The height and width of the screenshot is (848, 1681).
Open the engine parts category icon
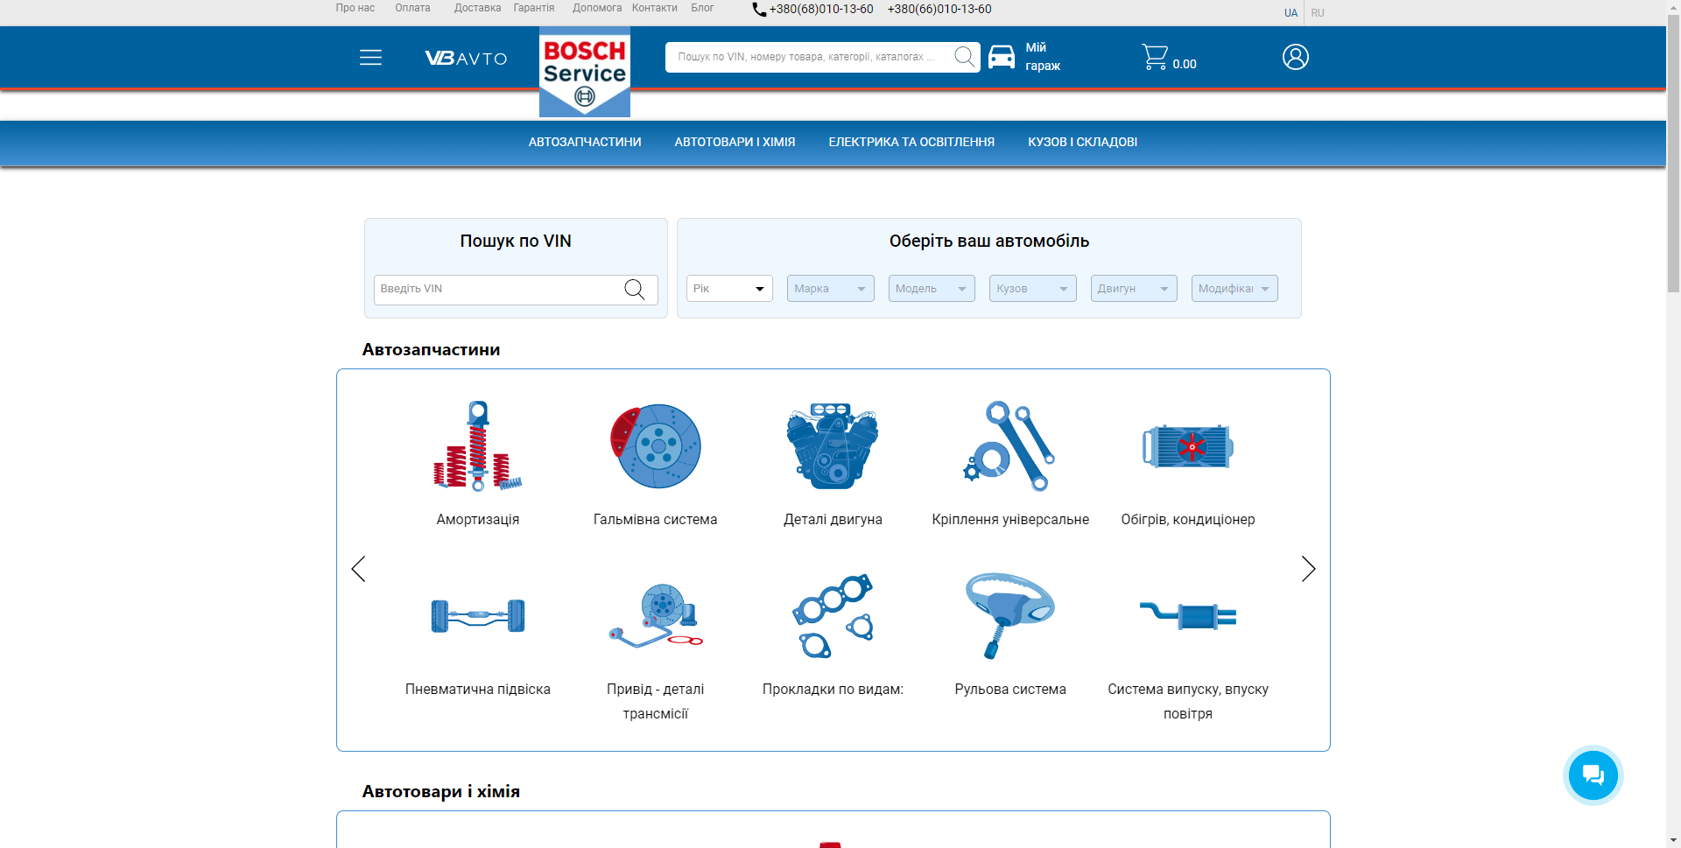pos(833,446)
